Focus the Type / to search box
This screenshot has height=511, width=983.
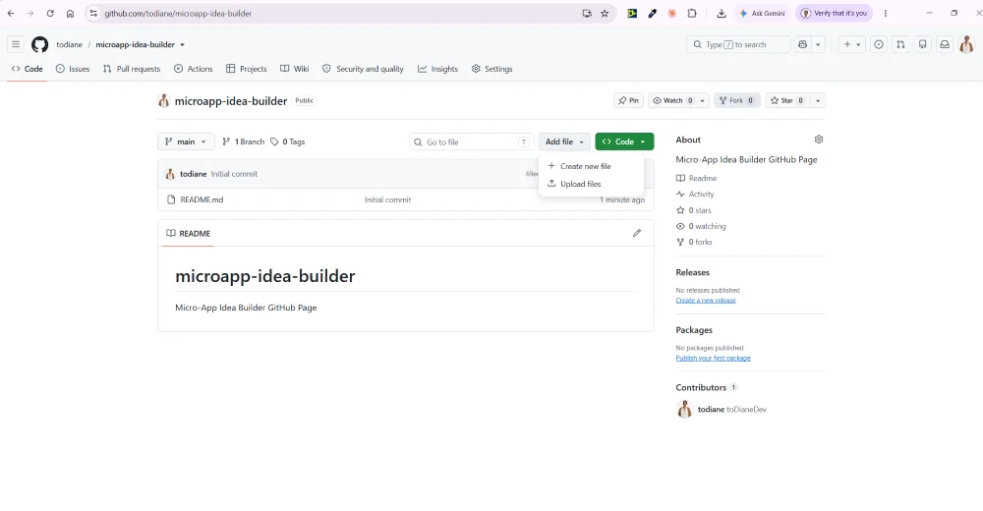pos(738,44)
